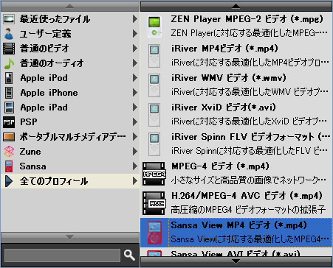Click the ポータブルマルチメディアデ… label

pyautogui.click(x=73, y=137)
